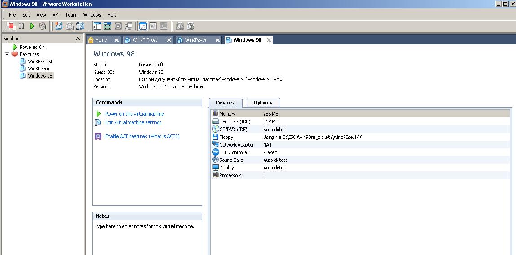516x255 pixels.
Task: Click Power on this virtual machine
Action: [134, 114]
